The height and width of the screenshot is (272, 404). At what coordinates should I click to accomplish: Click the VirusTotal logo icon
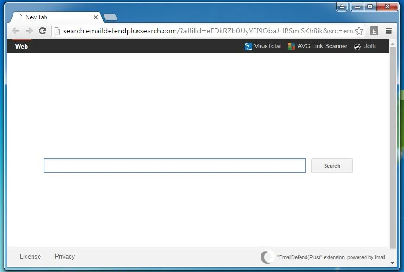248,46
